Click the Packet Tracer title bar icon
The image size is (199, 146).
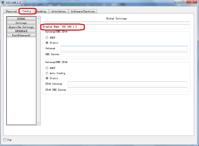[x=3, y=3]
